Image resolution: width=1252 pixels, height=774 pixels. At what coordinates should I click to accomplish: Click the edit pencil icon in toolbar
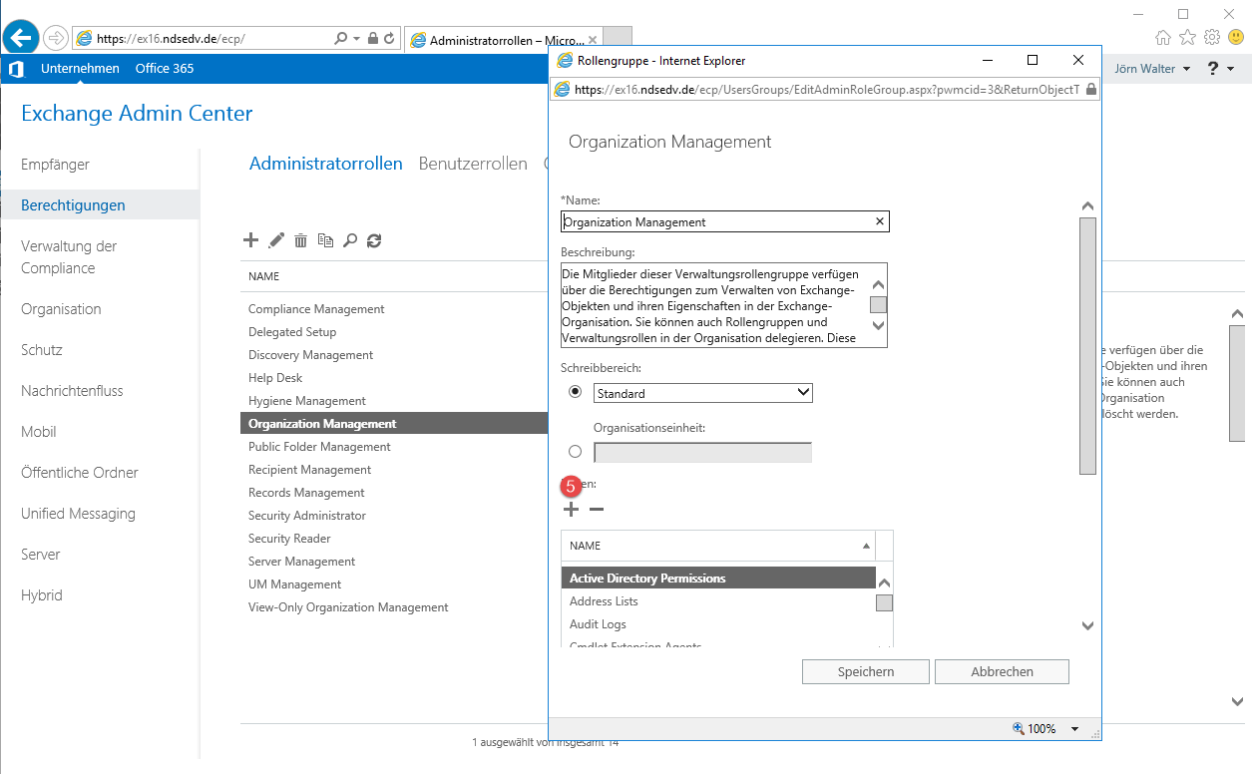pos(276,240)
